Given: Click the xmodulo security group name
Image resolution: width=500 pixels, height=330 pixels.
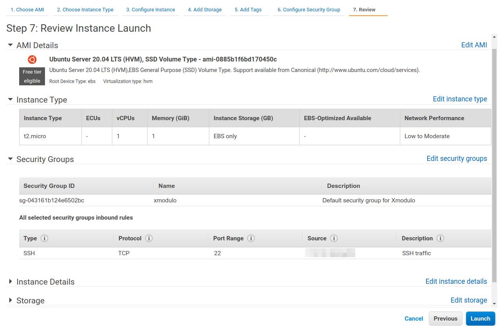Looking at the screenshot, I should coord(165,200).
